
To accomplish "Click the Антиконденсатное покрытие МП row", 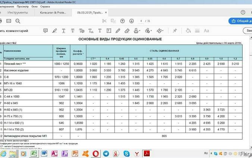I will [25, 136].
